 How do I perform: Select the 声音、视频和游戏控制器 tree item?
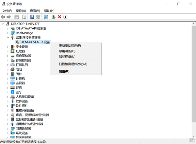[32, 115]
